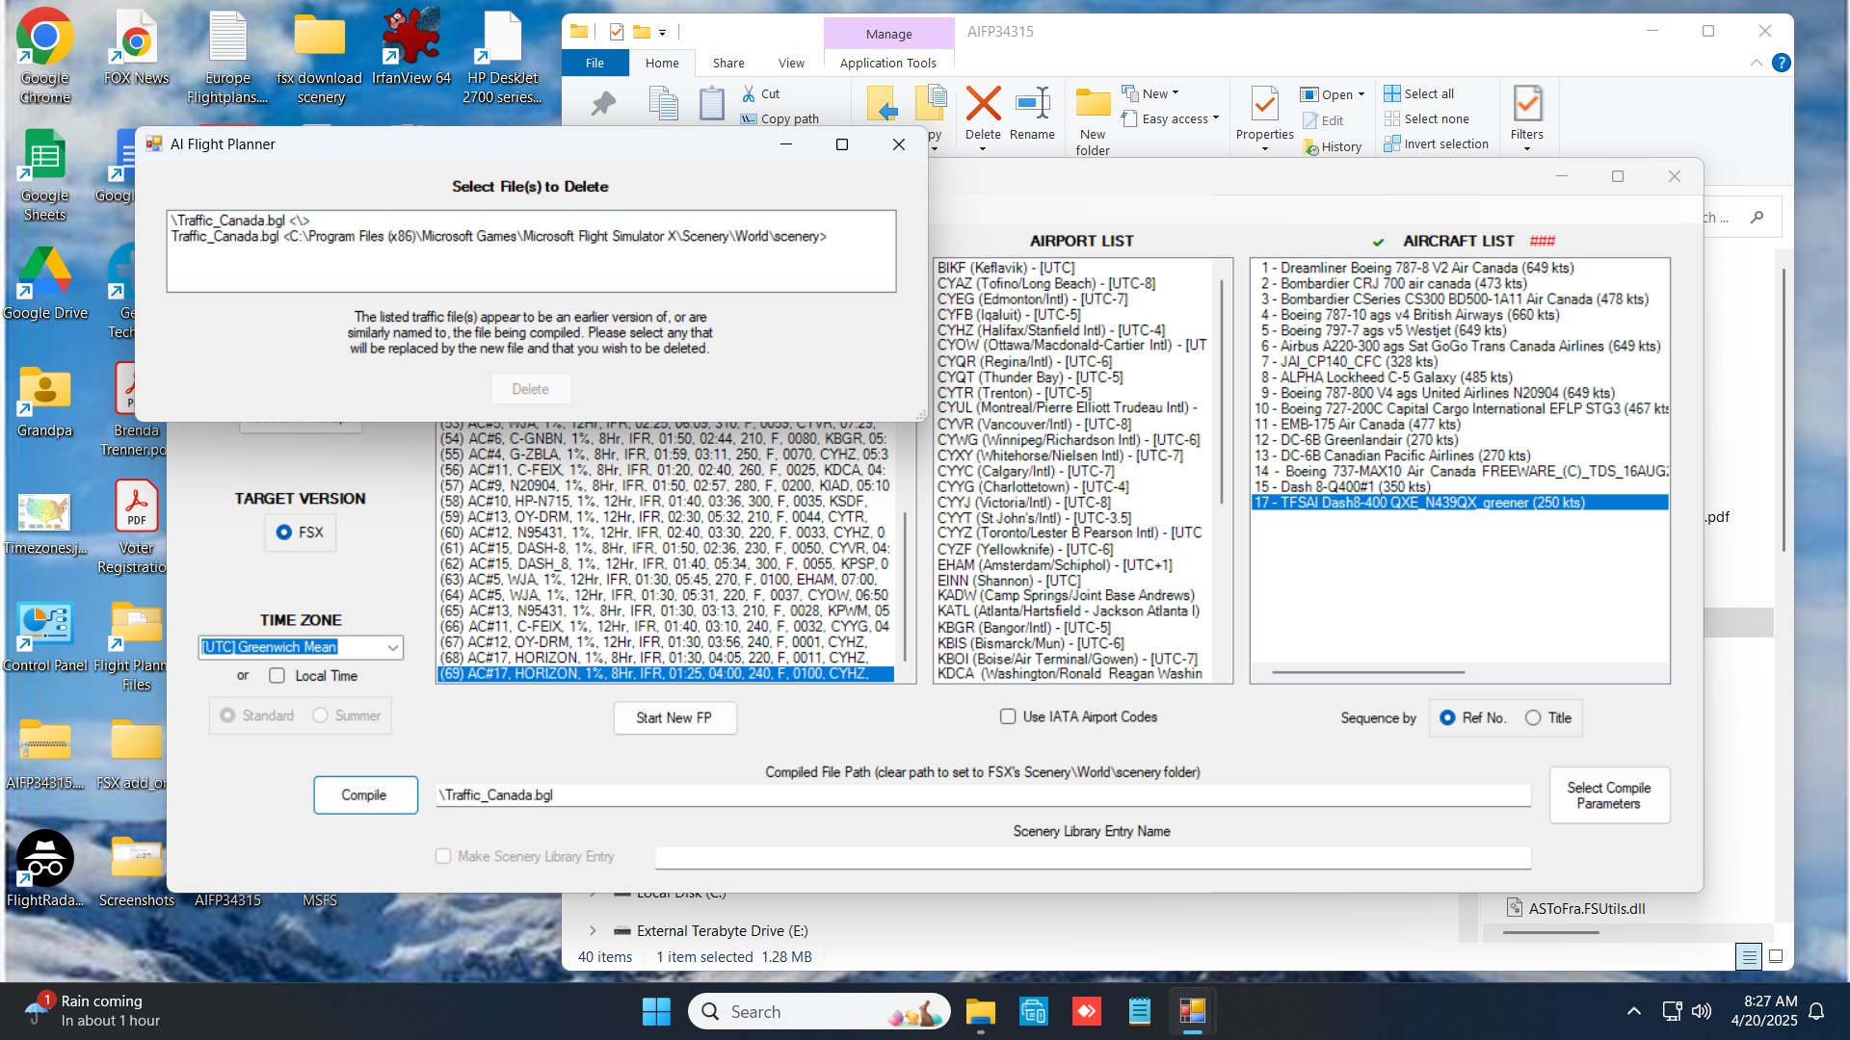This screenshot has width=1850, height=1040.
Task: Expand the External Terabyte Drive (E:) node
Action: 593,931
